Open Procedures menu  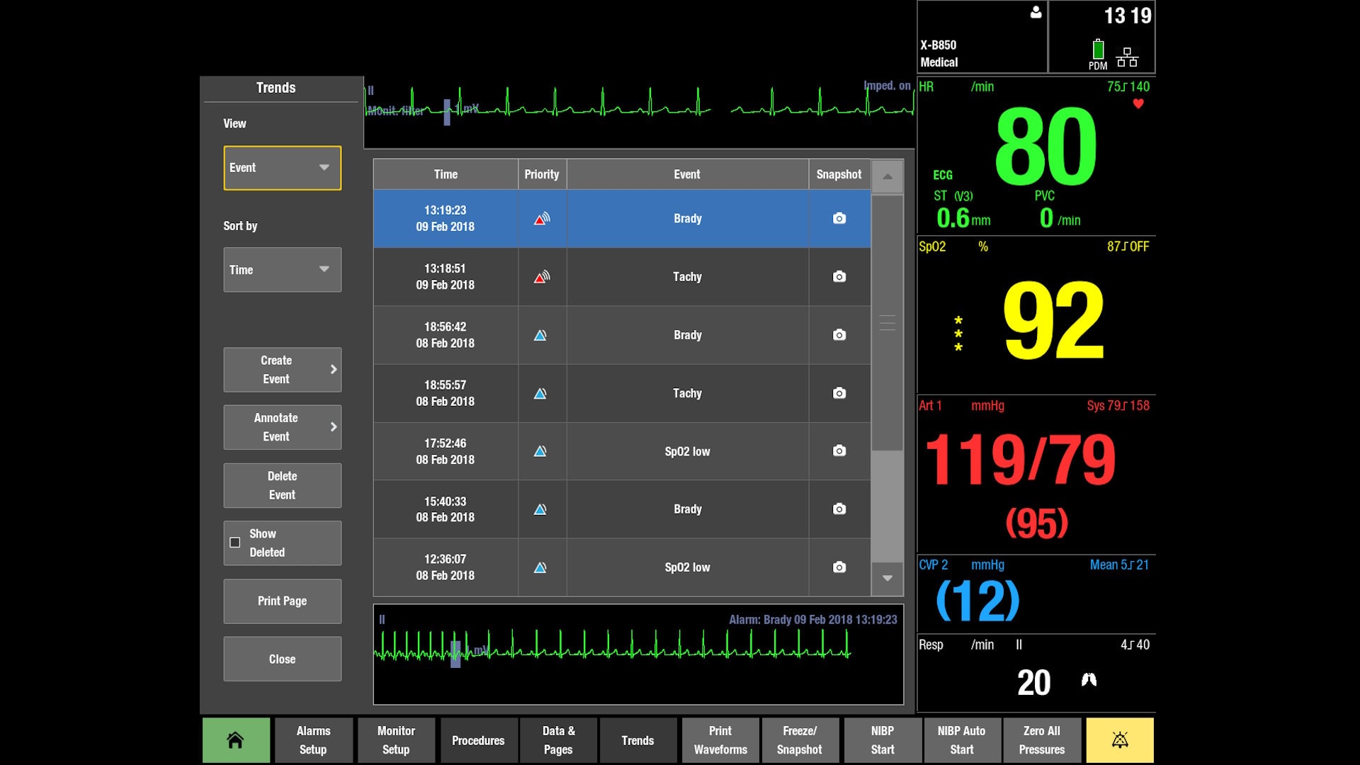click(478, 740)
